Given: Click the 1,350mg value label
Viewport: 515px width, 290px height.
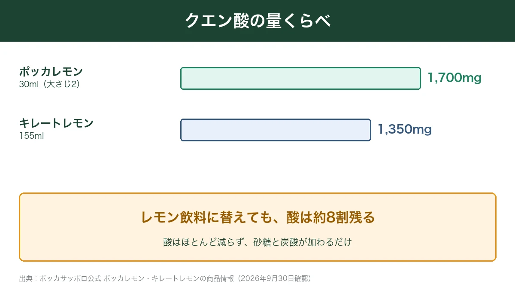Looking at the screenshot, I should [x=405, y=129].
